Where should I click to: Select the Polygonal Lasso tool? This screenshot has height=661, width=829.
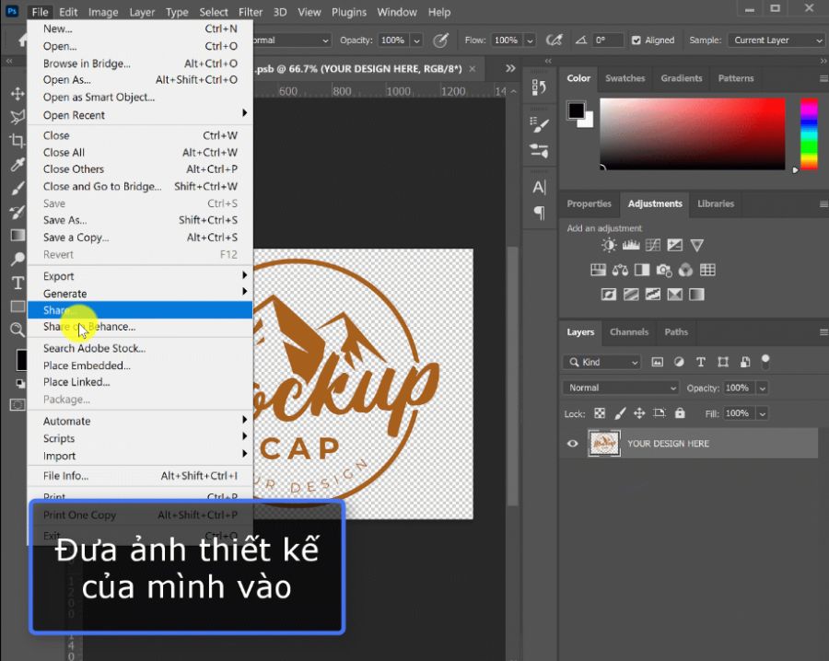18,117
